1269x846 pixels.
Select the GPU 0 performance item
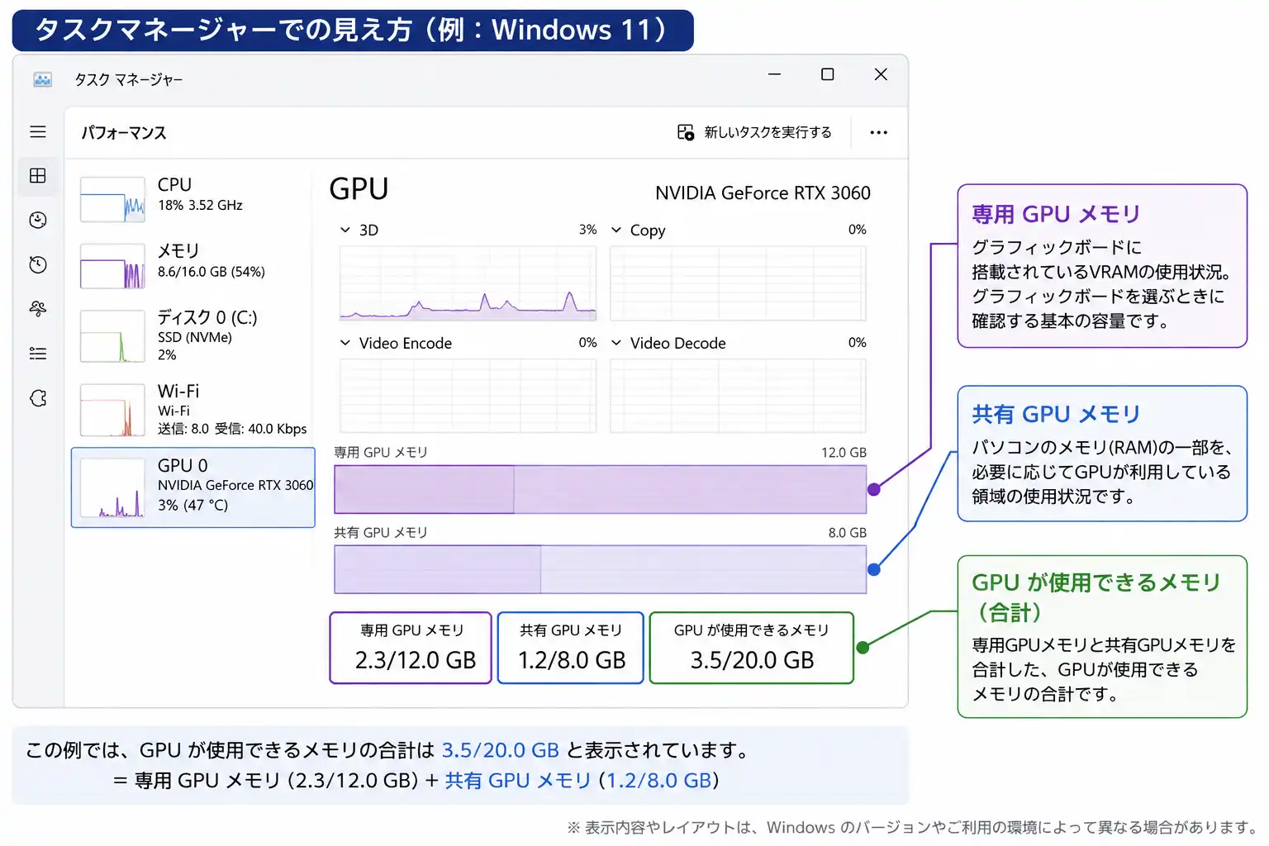pyautogui.click(x=193, y=487)
